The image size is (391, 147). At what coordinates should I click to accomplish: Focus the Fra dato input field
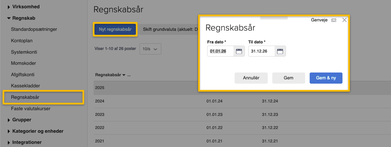coord(220,51)
